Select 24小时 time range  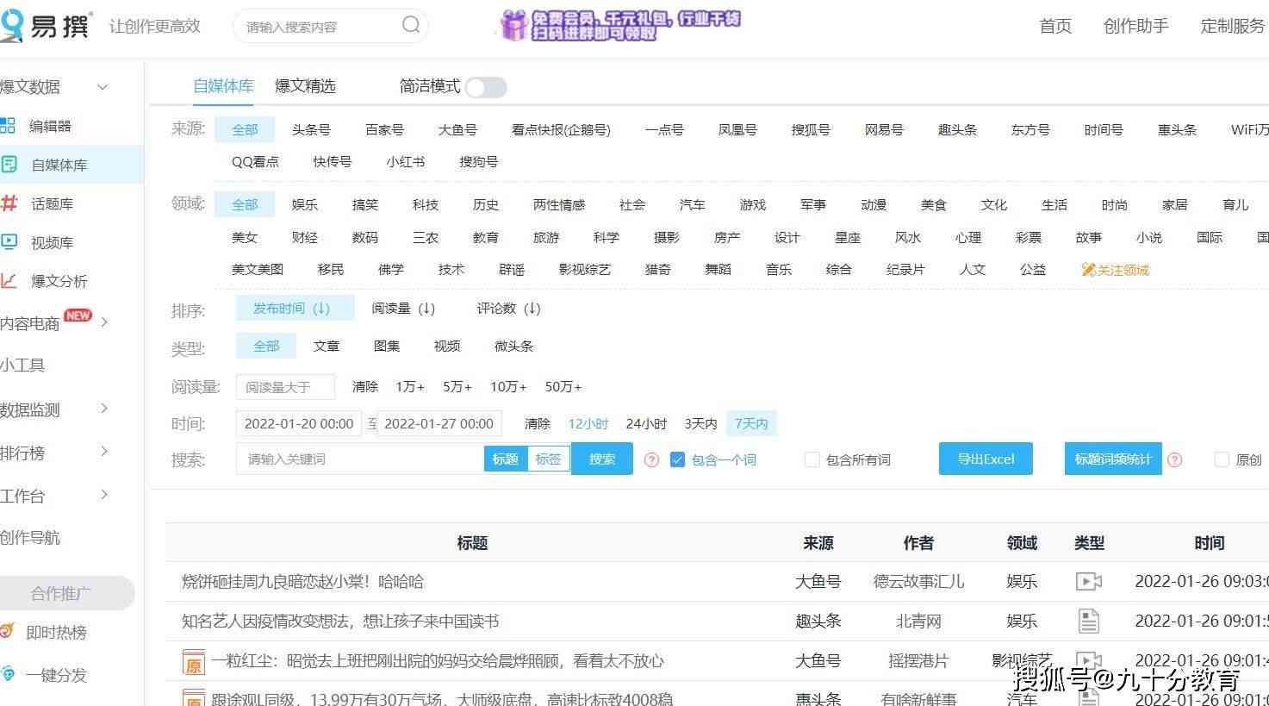pyautogui.click(x=646, y=423)
